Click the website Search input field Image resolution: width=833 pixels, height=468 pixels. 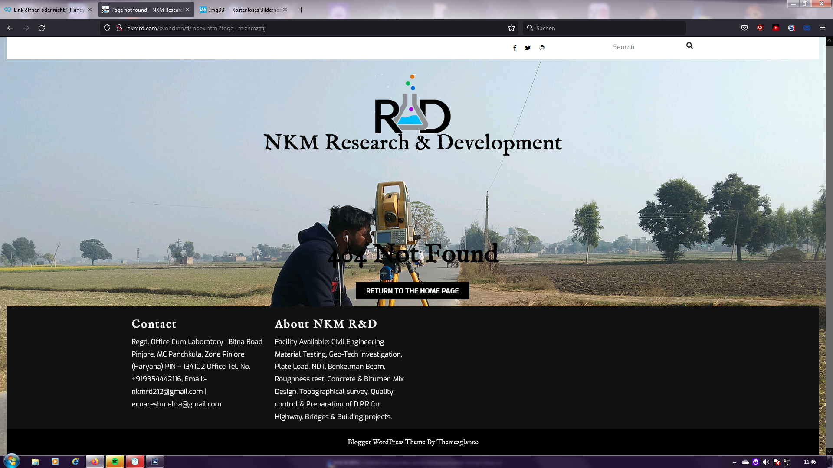(646, 47)
